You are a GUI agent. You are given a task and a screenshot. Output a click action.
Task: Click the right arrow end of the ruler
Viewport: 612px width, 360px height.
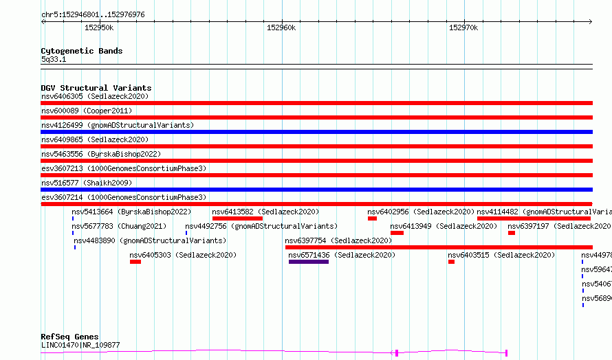coord(591,21)
